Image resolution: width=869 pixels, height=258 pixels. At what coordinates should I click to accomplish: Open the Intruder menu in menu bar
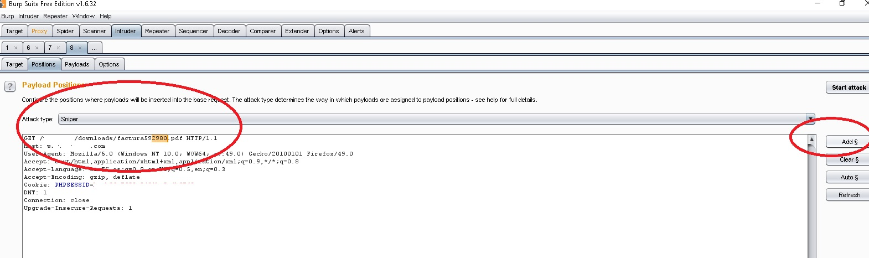coord(28,16)
